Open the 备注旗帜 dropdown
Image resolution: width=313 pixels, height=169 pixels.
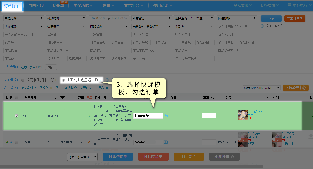237,18
